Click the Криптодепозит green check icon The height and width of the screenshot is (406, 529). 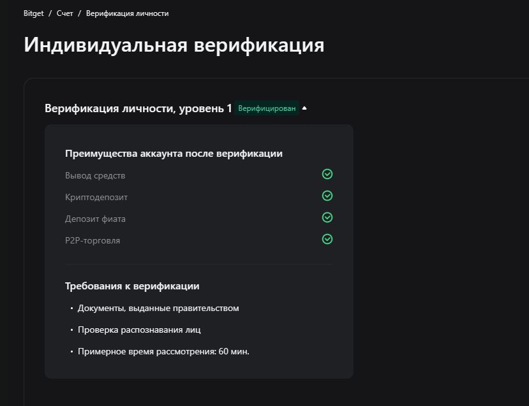pos(327,196)
